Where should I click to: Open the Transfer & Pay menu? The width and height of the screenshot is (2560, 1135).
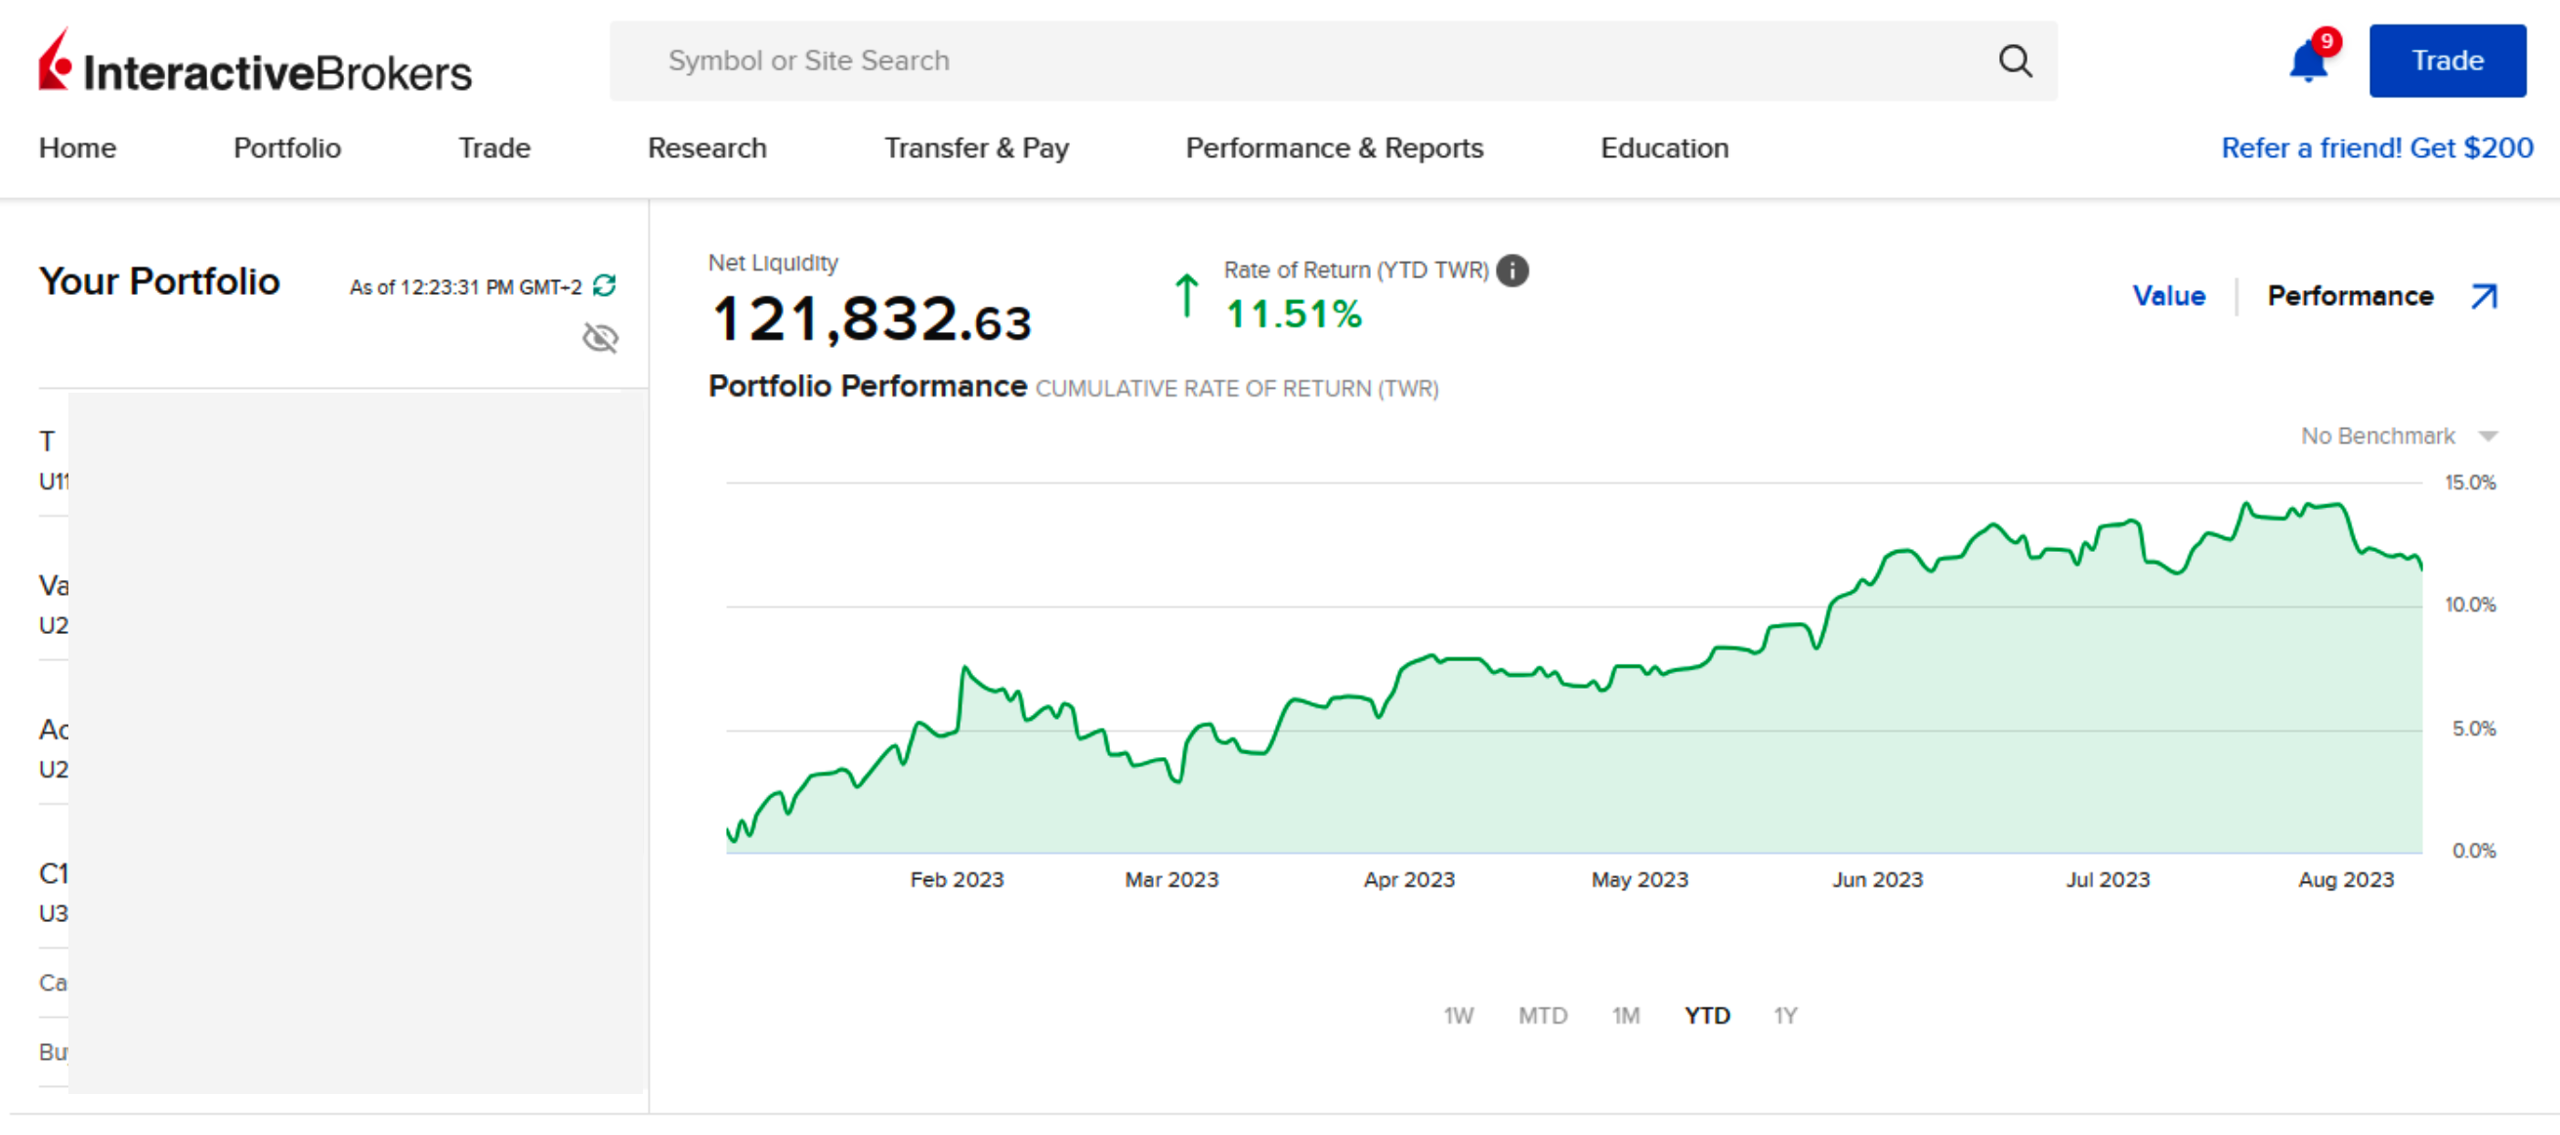[x=976, y=148]
